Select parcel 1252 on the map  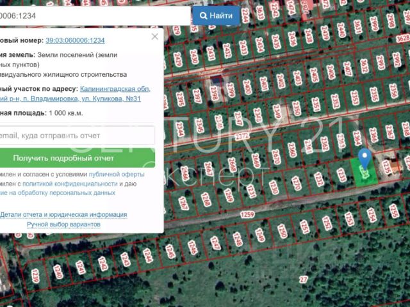click(x=327, y=223)
